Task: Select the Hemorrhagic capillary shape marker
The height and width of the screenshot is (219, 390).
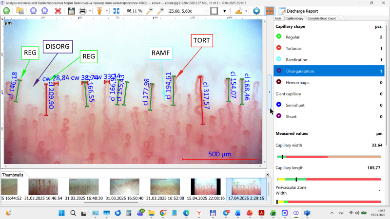Action: 279,82
